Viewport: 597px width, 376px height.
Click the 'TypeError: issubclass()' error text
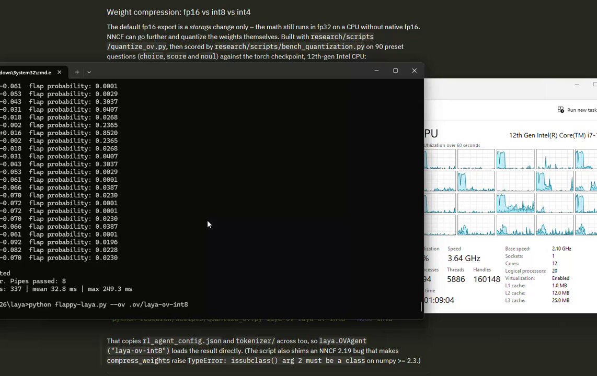pos(233,360)
